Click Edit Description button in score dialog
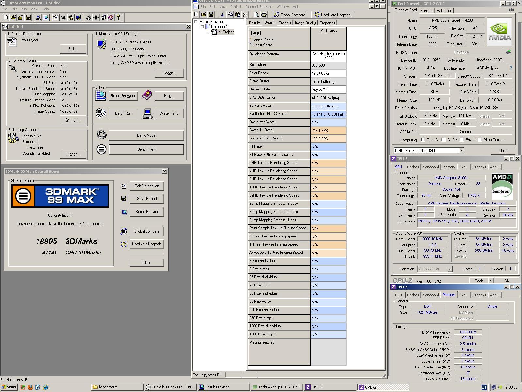 [x=147, y=186]
